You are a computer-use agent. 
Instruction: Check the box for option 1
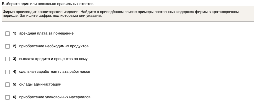pos(7,33)
